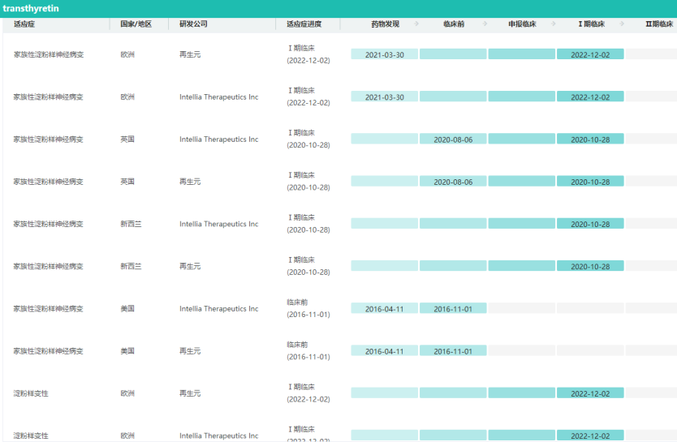677x442 pixels.
Task: Click 2020-10-28 bar in the 英国 再生元 row
Action: coord(590,181)
